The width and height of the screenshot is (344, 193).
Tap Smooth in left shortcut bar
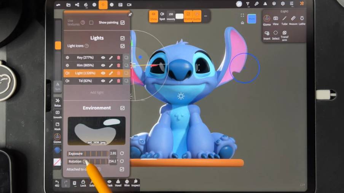tap(57, 114)
